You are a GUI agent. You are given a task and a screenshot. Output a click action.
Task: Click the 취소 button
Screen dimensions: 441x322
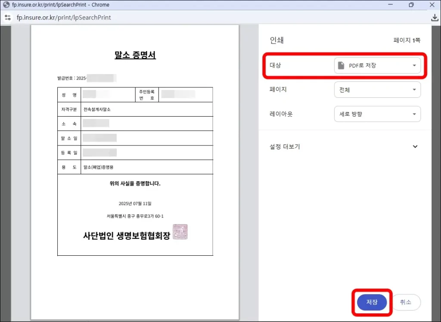(x=406, y=302)
